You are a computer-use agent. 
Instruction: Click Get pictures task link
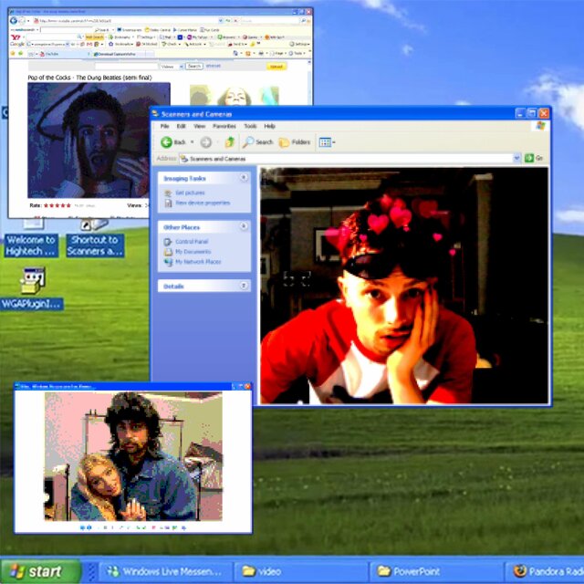point(190,193)
